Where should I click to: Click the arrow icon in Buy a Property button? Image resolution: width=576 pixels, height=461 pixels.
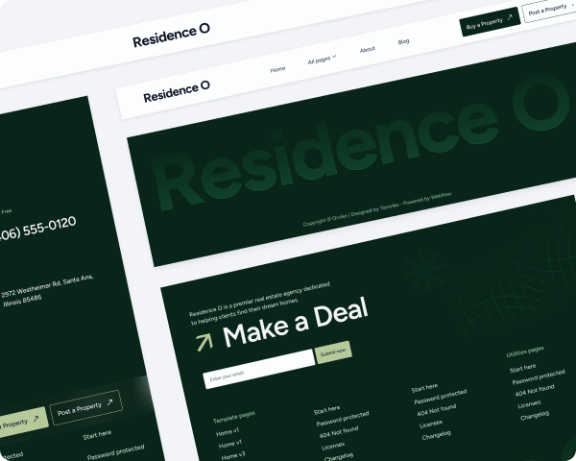(510, 17)
